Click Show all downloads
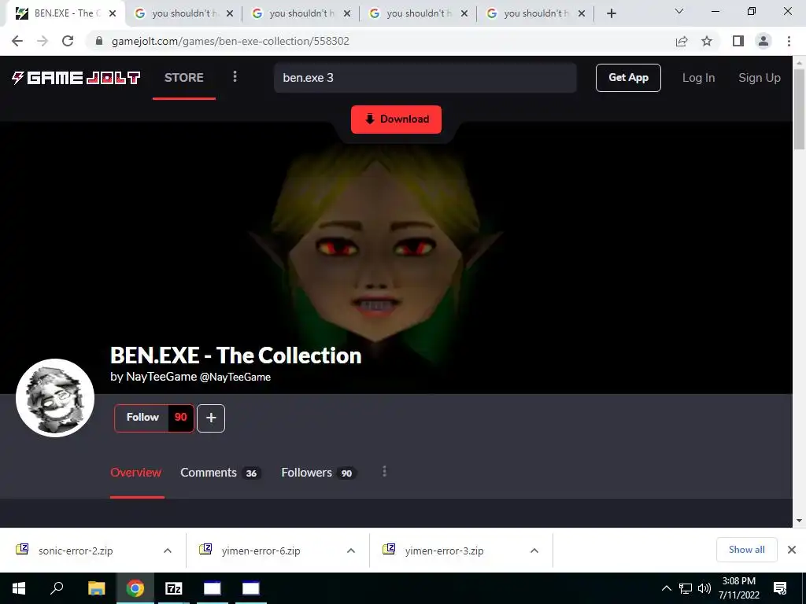Image resolution: width=806 pixels, height=604 pixels. 746,550
